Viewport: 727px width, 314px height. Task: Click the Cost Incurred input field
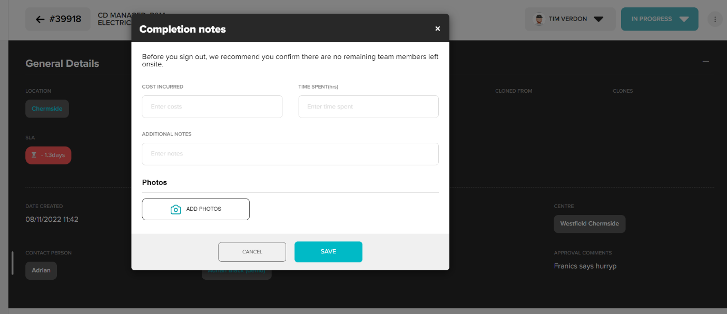click(x=212, y=106)
